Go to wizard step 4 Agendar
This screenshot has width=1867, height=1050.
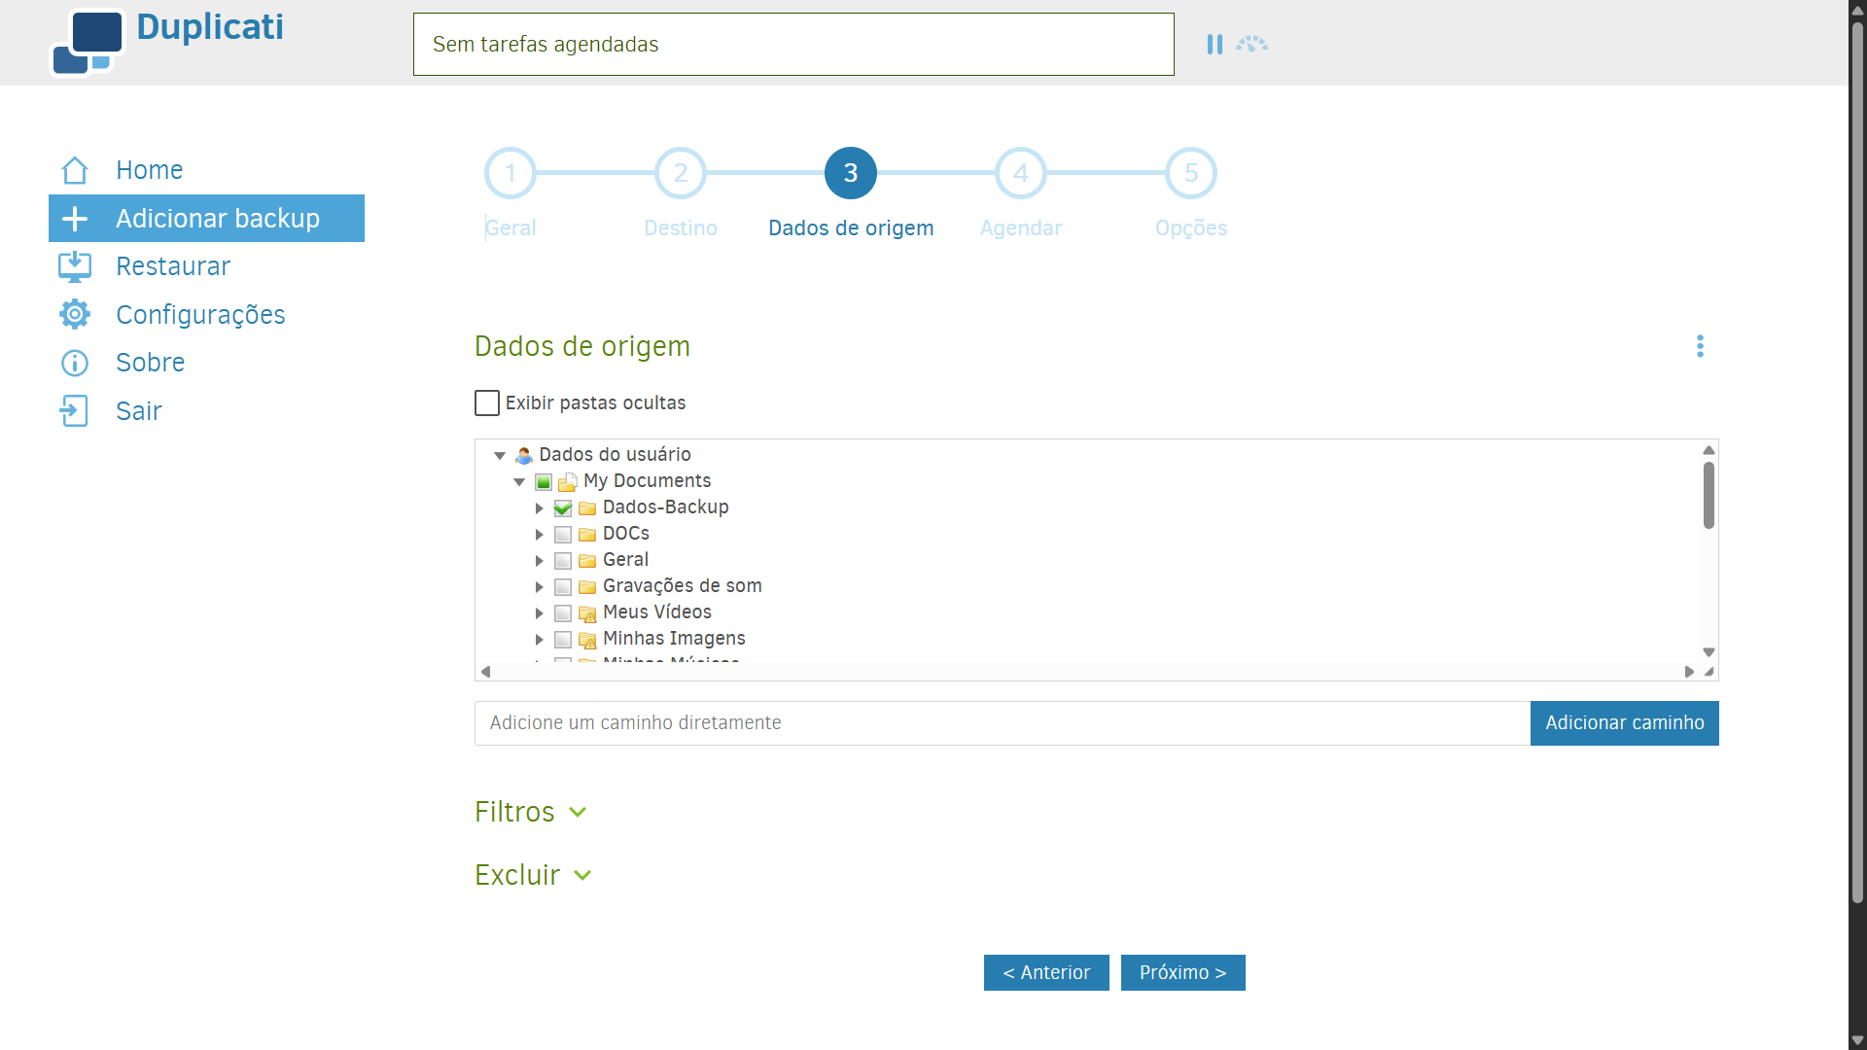1020,173
